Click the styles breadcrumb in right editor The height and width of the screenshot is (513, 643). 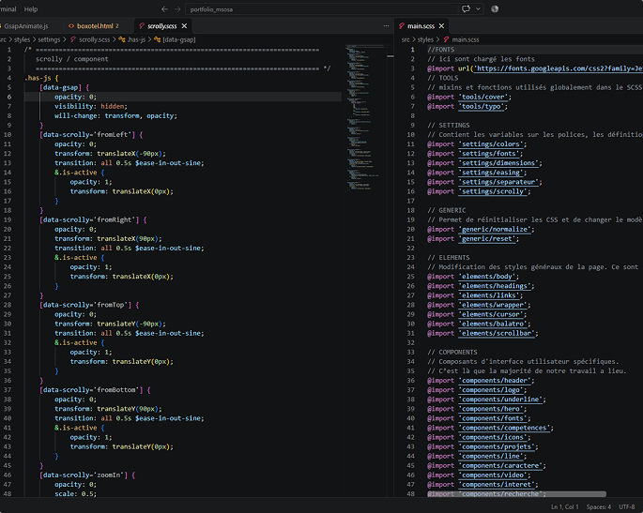tap(425, 39)
